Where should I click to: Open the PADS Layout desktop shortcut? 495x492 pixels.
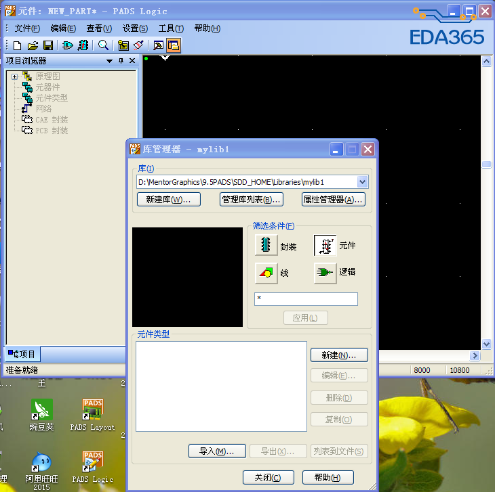(92, 415)
